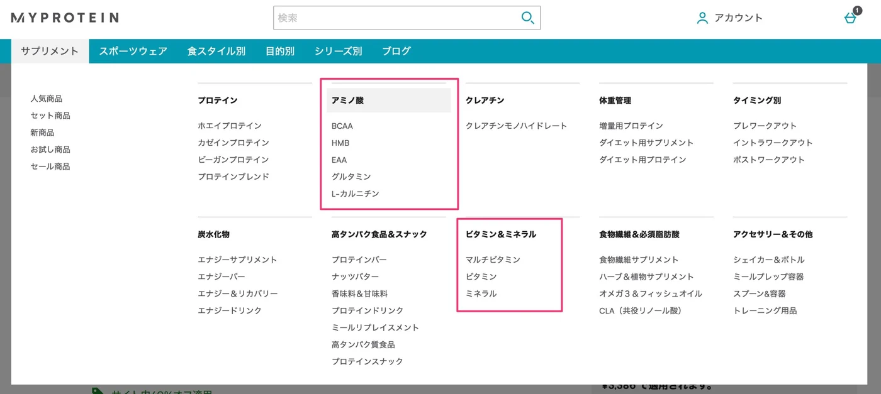Open the account user icon
This screenshot has width=881, height=394.
point(702,18)
